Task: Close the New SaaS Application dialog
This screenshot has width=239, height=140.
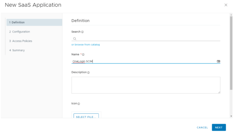Action: 226,5
